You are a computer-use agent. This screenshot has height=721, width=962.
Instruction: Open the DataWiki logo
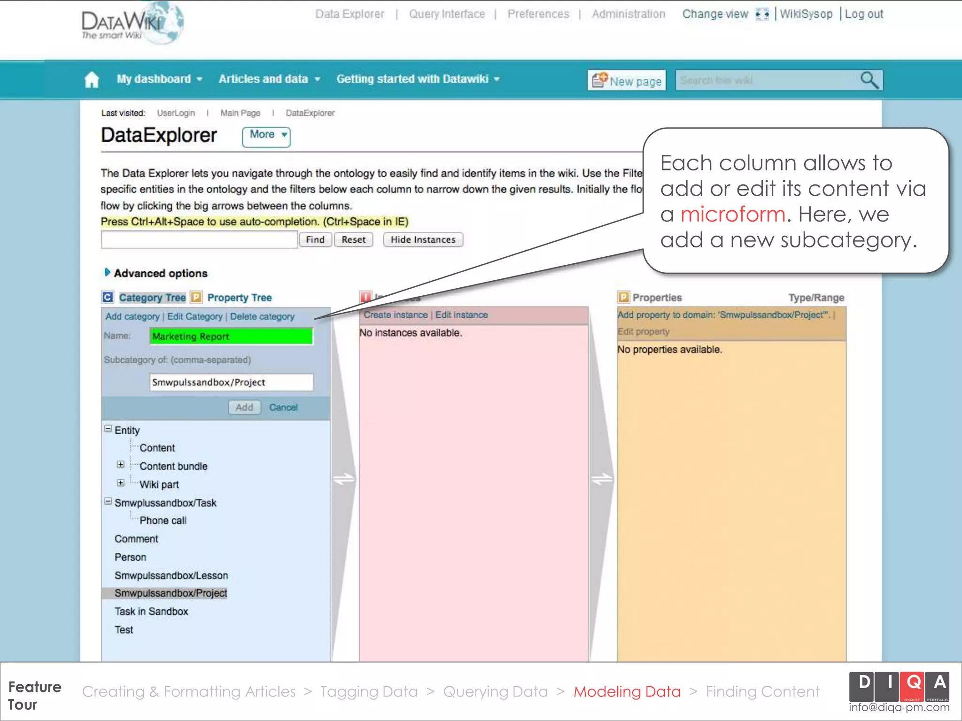pyautogui.click(x=132, y=23)
